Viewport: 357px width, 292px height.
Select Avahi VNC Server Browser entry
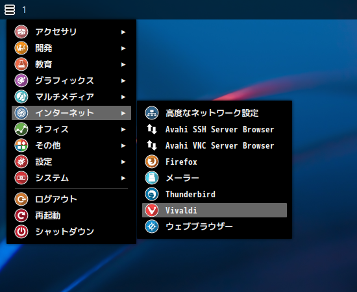[214, 145]
